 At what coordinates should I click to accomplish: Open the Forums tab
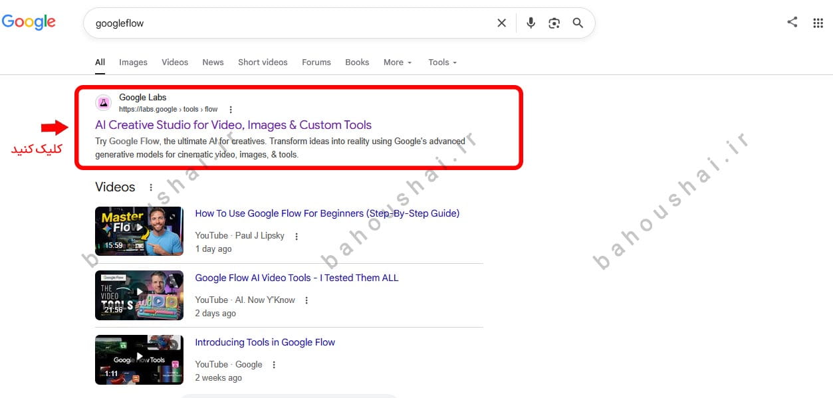[x=316, y=62]
